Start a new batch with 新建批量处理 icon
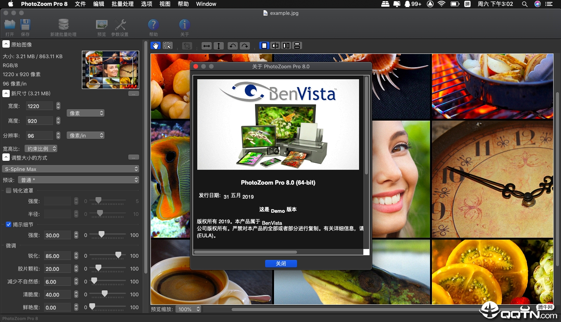 tap(63, 25)
